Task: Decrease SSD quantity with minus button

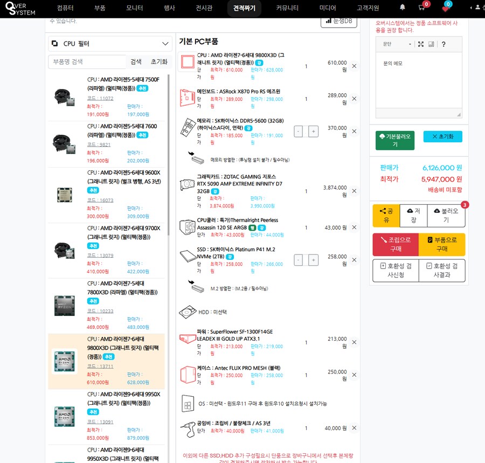Action: [299, 260]
